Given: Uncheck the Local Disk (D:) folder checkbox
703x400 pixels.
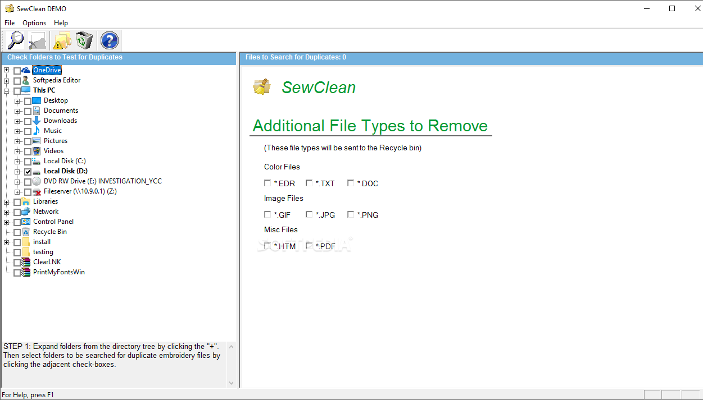Looking at the screenshot, I should [28, 172].
